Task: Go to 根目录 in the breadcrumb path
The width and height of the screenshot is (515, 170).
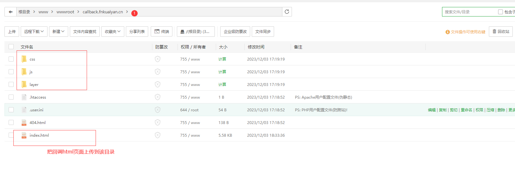Action: click(x=24, y=12)
